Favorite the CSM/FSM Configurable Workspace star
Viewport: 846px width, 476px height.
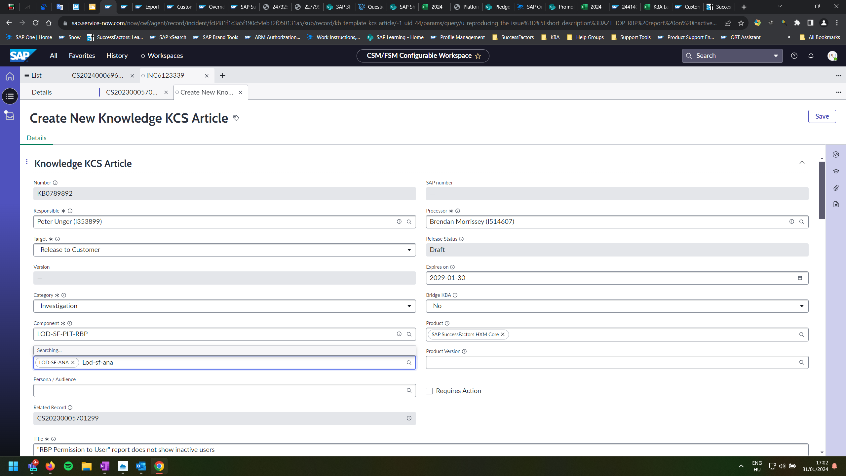pyautogui.click(x=478, y=56)
